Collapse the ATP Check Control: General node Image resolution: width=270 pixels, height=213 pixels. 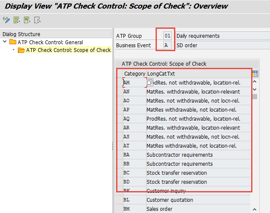point(5,42)
